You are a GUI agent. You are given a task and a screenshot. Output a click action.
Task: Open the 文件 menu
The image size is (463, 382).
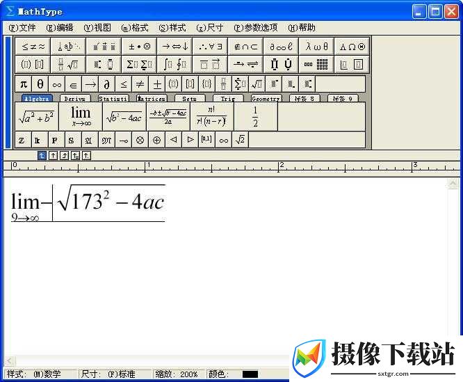(22, 28)
